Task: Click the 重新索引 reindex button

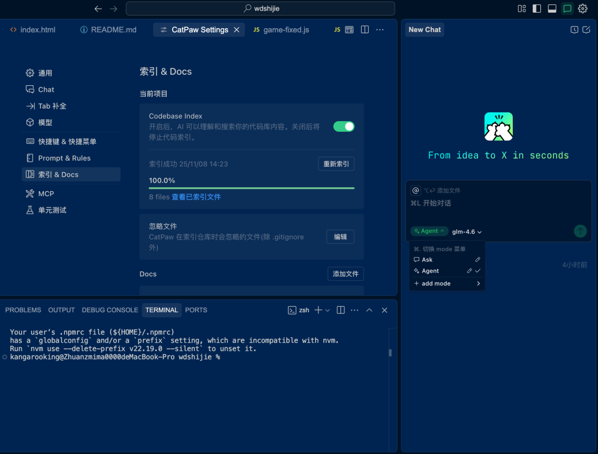Action: (336, 164)
